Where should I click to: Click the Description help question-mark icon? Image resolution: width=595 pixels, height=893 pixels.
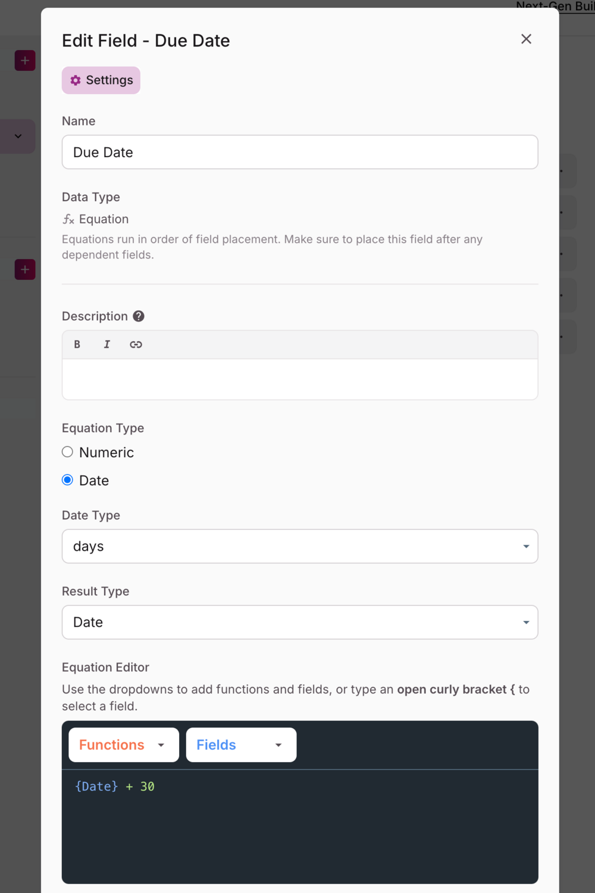click(139, 316)
